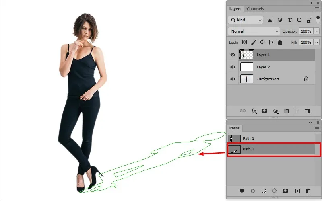322x201 pixels.
Task: Select the Background layer name
Action: click(x=268, y=79)
